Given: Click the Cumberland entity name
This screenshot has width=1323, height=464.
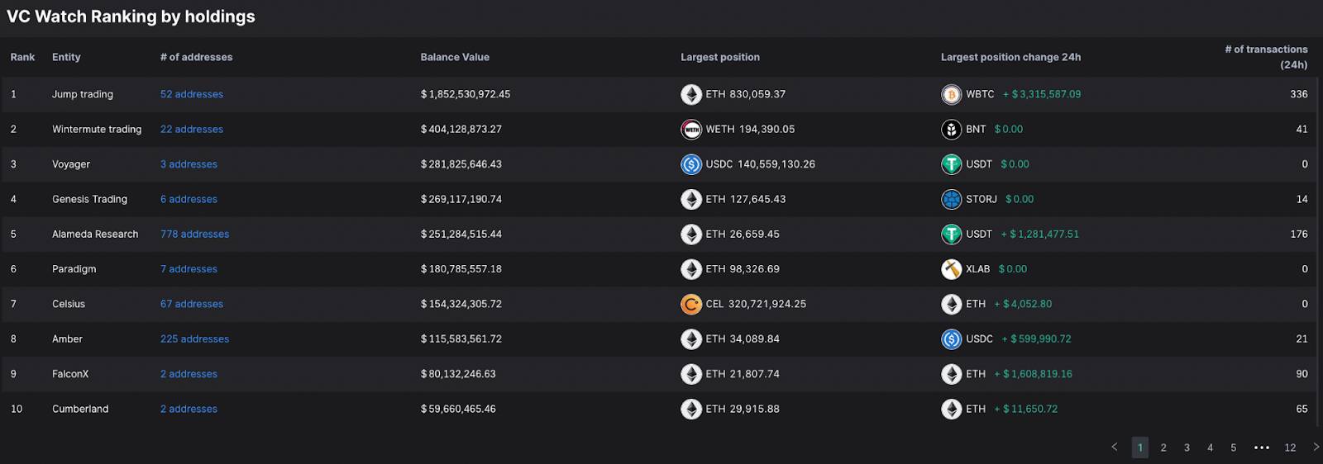Looking at the screenshot, I should pos(80,409).
